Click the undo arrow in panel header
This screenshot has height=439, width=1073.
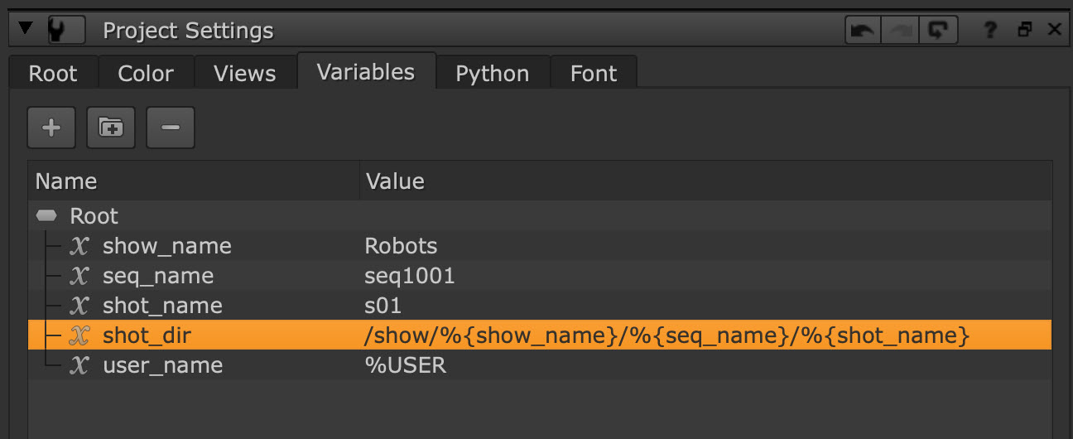[862, 31]
